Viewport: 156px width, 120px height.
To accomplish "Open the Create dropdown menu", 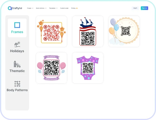I will pyautogui.click(x=30, y=8).
